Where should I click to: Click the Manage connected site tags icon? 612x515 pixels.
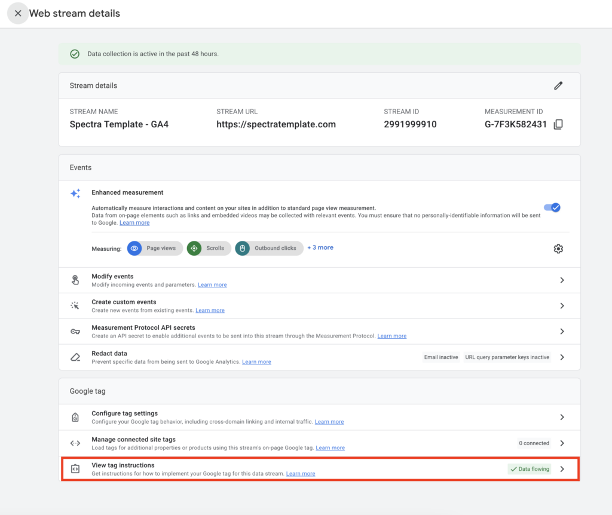[75, 443]
